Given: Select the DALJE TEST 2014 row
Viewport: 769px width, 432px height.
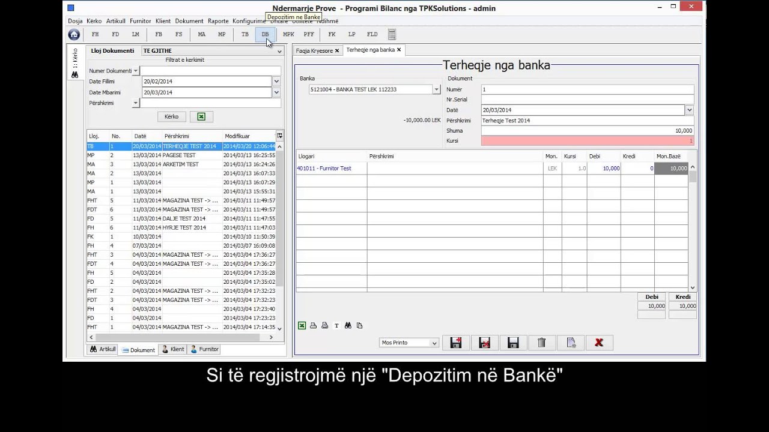Looking at the screenshot, I should pyautogui.click(x=181, y=218).
